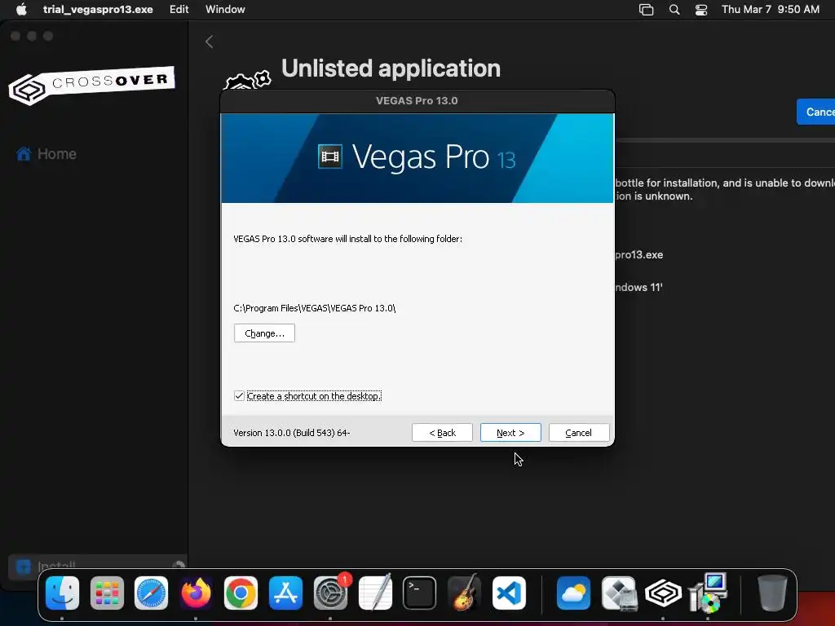This screenshot has height=626, width=835.
Task: Click the Next > button in installer
Action: tap(510, 432)
